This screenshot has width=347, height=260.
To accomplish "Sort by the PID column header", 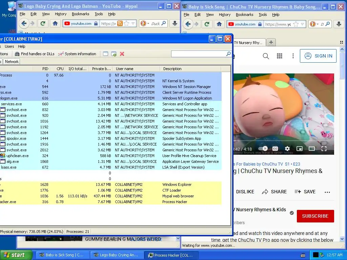I will coord(41,69).
